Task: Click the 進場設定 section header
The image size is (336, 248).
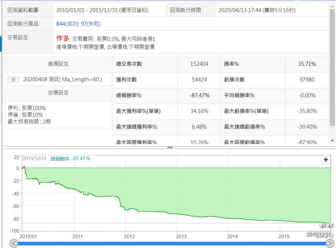Action: [58, 64]
